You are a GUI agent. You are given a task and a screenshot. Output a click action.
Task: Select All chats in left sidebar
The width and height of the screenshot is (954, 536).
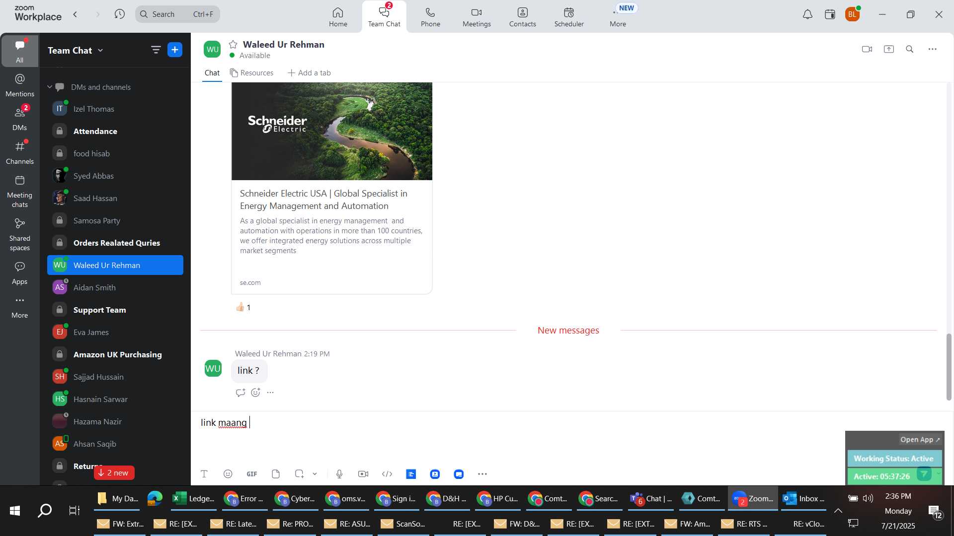pos(19,51)
